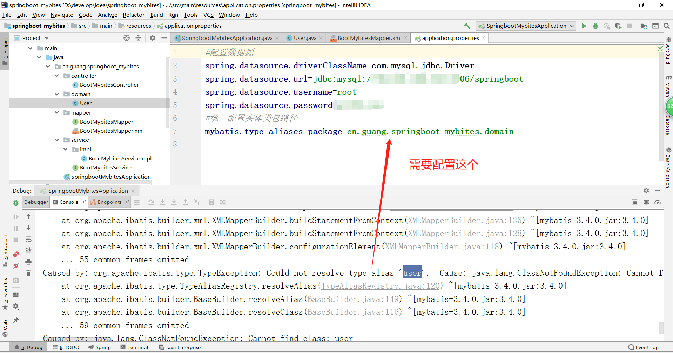673x353 pixels.
Task: Select BootMybitesController in project tree
Action: [109, 85]
